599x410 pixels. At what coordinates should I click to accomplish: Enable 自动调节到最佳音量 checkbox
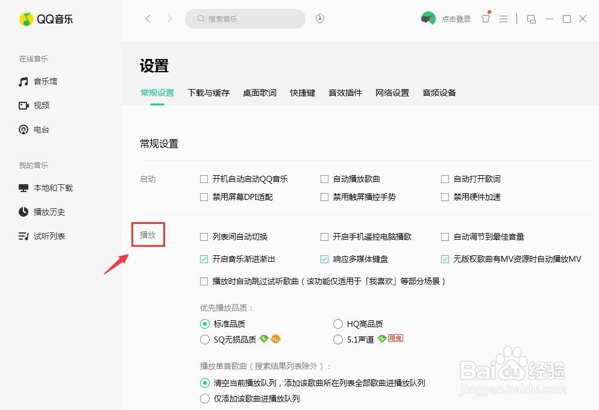pyautogui.click(x=445, y=237)
